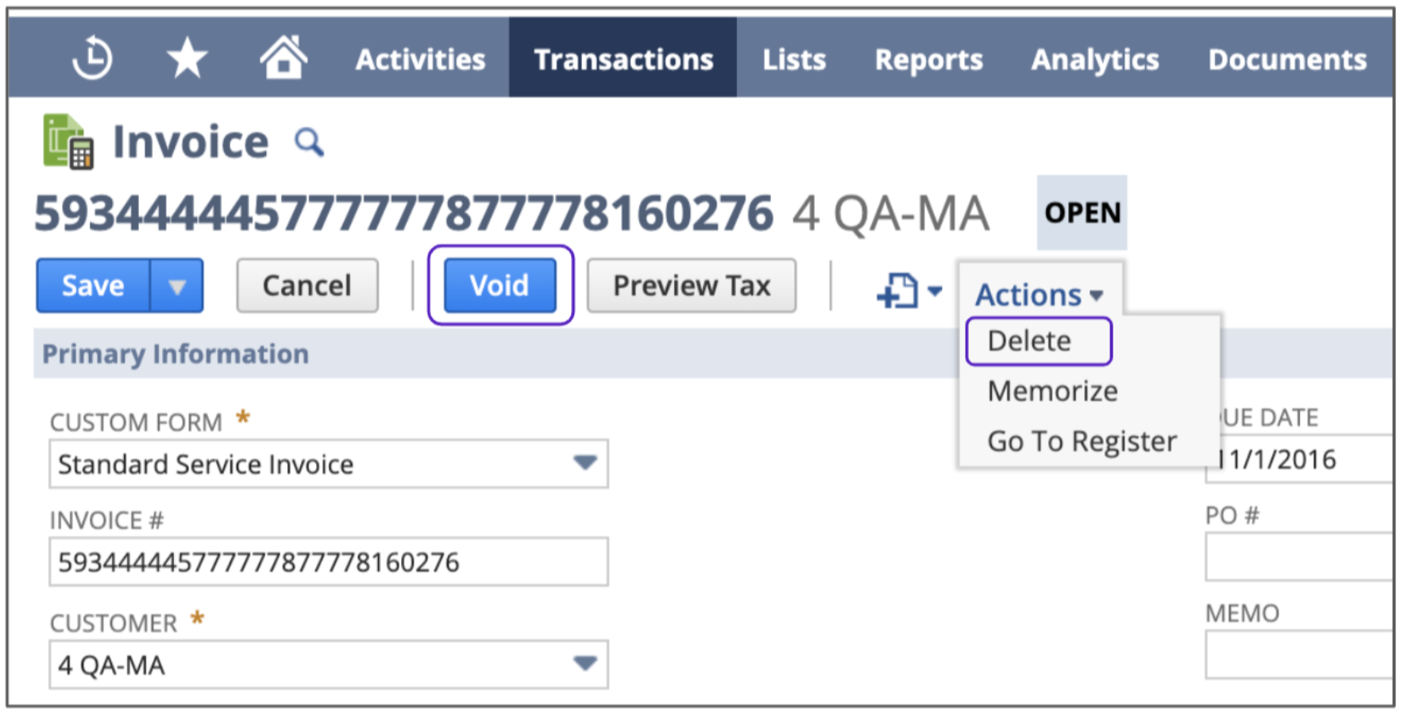The width and height of the screenshot is (1404, 718).
Task: Click the Void button
Action: pyautogui.click(x=499, y=285)
